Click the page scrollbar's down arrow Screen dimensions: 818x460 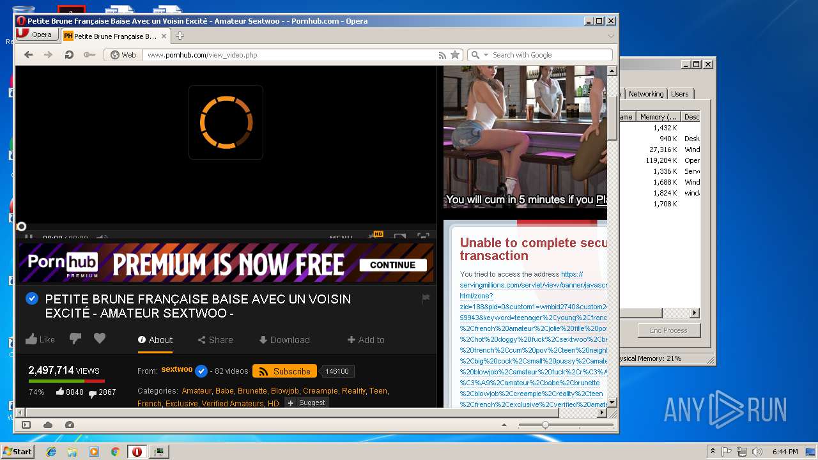[612, 402]
